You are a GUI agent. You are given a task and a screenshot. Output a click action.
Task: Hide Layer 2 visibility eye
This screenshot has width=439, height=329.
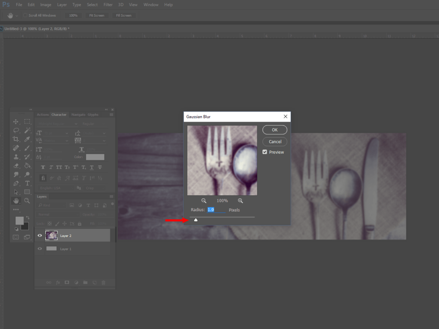point(40,236)
